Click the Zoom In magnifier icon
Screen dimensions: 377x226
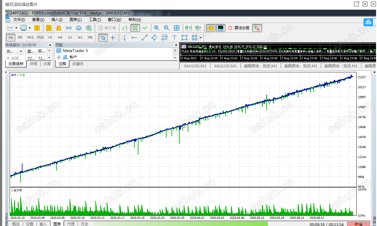[157, 28]
